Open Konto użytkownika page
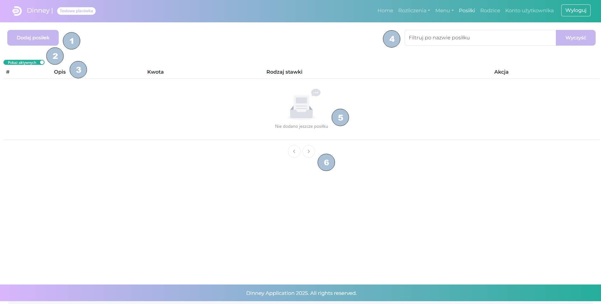Viewport: 601px width, 304px height. tap(529, 11)
